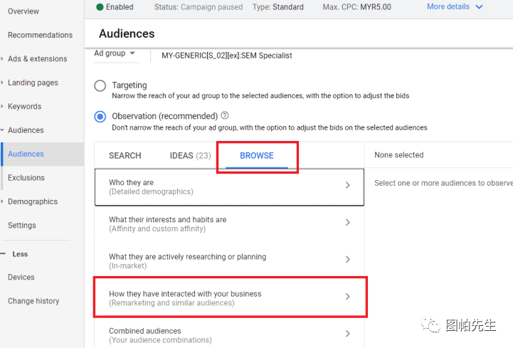Click the help icon beside Observation (recommended)

point(225,116)
